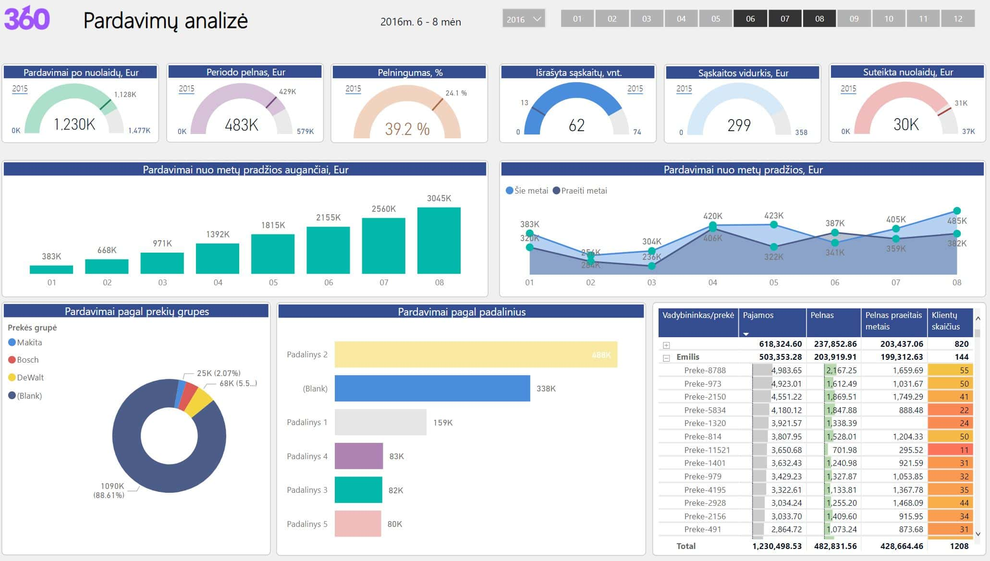Toggle month 06 slicer button
Viewport: 990px width, 561px height.
(x=750, y=19)
